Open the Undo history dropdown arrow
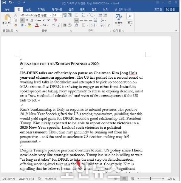This screenshot has height=183, width=181. [14, 2]
